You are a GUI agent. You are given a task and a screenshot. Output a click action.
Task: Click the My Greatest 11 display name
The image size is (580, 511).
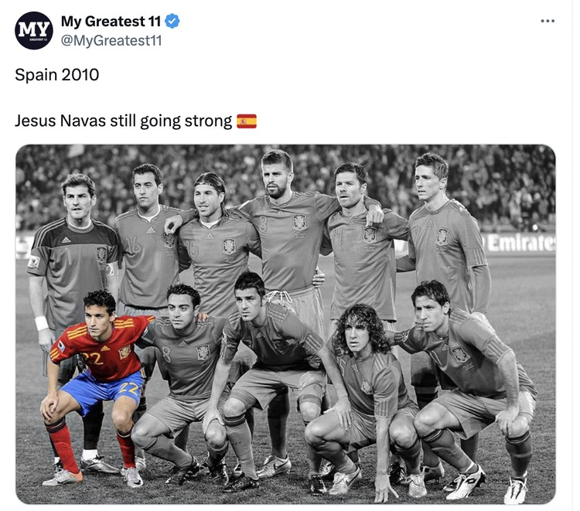111,21
